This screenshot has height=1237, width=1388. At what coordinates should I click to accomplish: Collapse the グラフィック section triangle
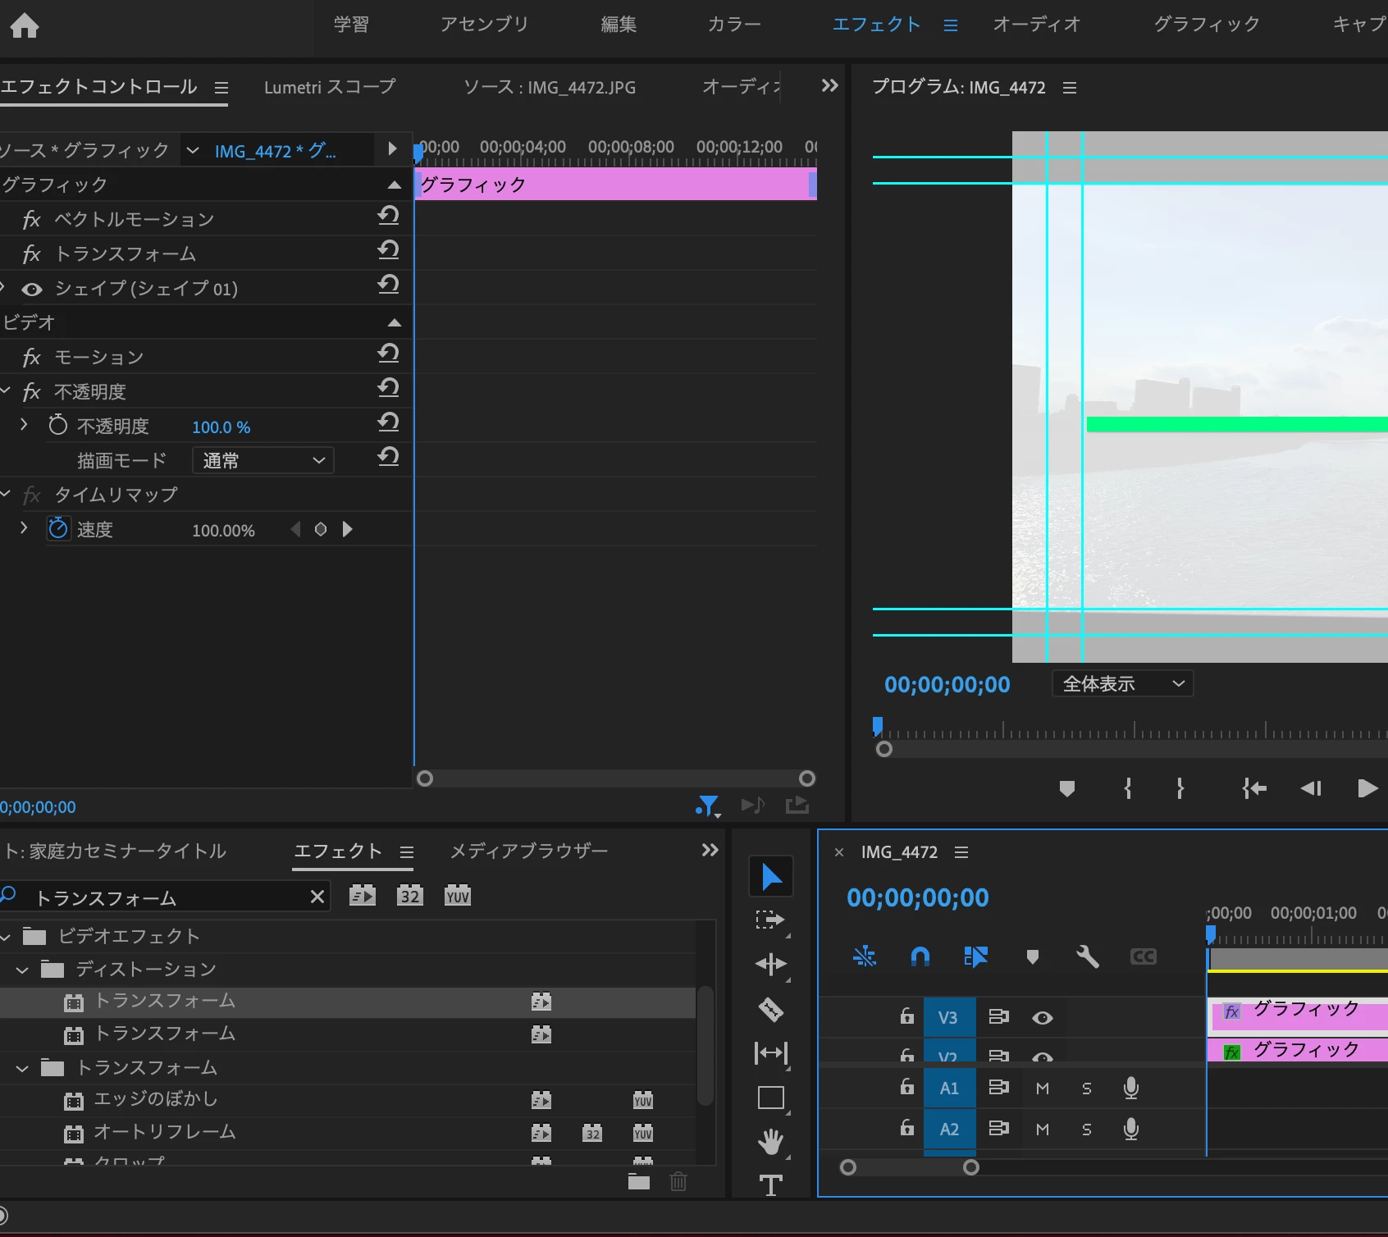tap(395, 185)
